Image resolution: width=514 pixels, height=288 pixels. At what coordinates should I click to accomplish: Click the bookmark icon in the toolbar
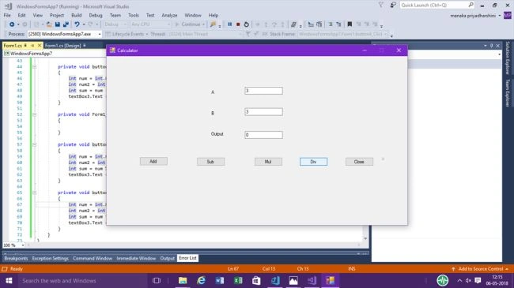350,24
